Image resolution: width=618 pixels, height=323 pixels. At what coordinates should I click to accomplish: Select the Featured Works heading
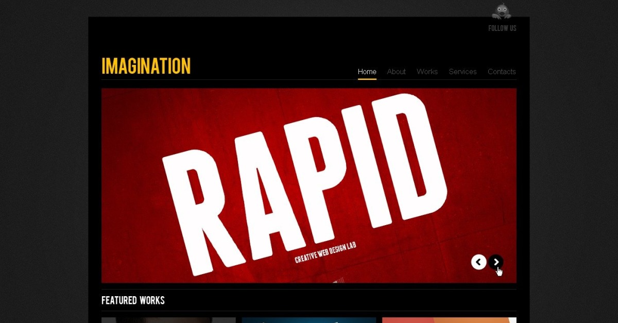click(133, 300)
